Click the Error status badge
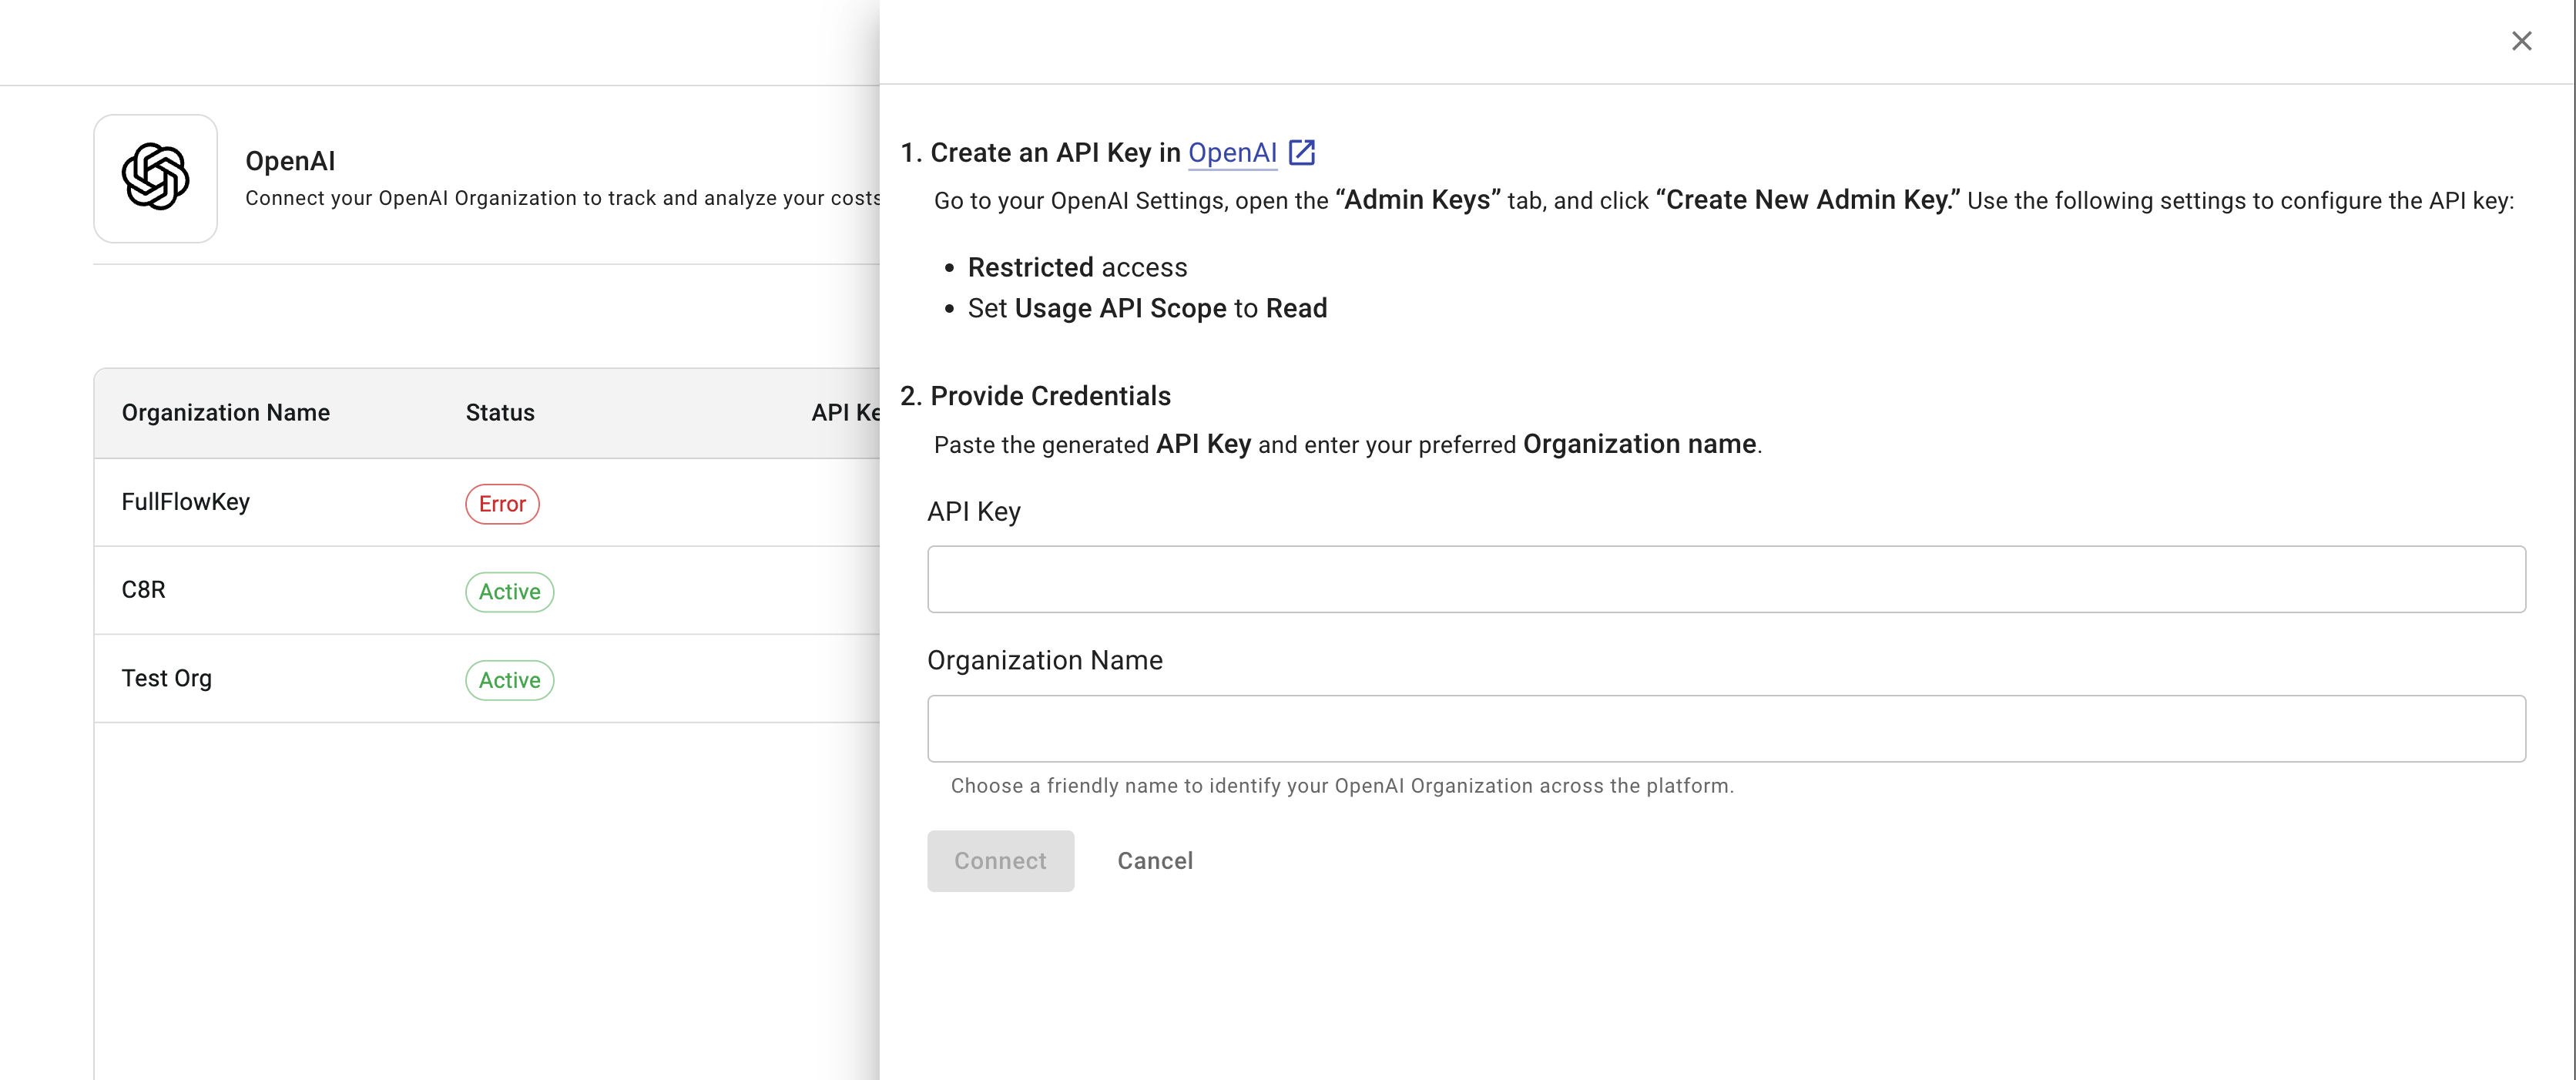Image resolution: width=2576 pixels, height=1080 pixels. [x=502, y=504]
